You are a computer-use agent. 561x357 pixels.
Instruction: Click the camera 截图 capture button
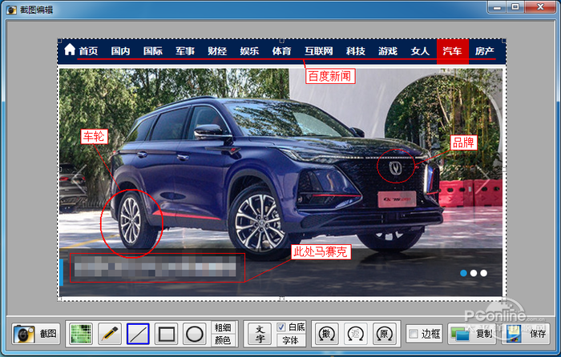tap(35, 334)
